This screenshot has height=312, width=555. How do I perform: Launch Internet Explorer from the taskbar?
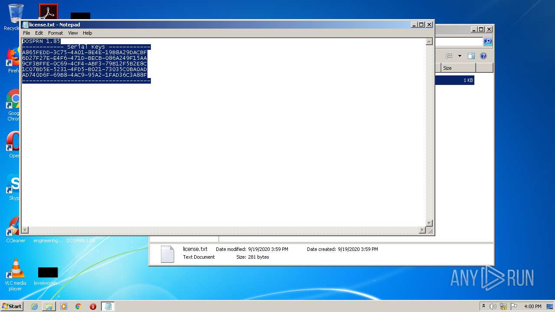point(34,306)
